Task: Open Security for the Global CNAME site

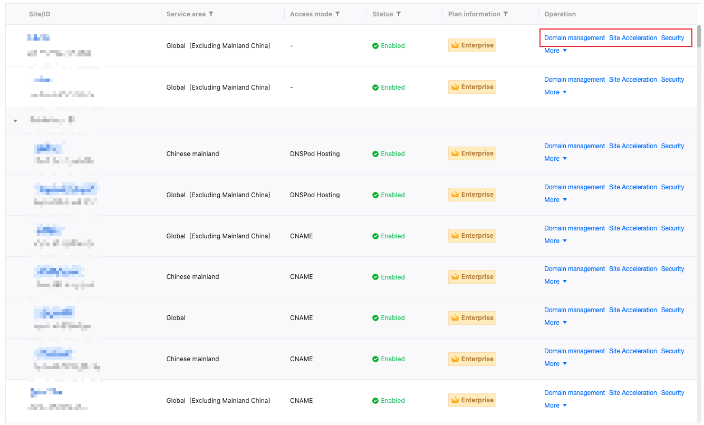Action: click(x=672, y=310)
